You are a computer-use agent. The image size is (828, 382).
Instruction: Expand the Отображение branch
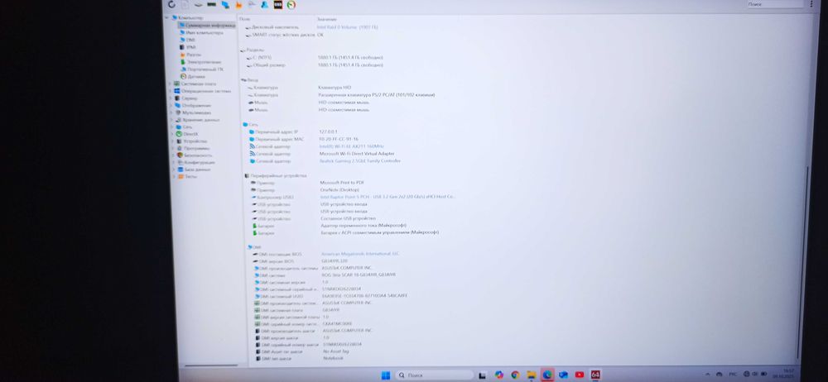[x=171, y=105]
